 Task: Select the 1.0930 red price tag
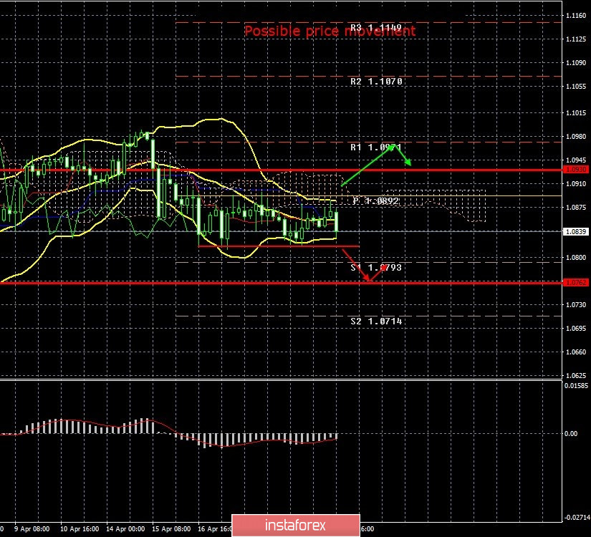pos(575,170)
